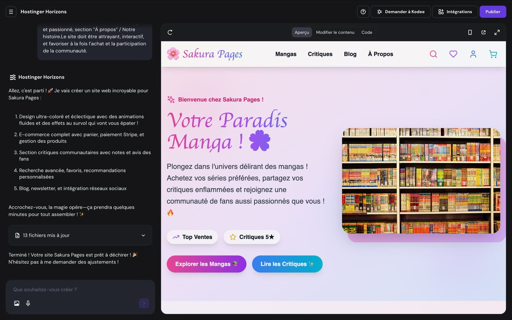The width and height of the screenshot is (512, 320).
Task: Refresh the site preview
Action: [x=170, y=32]
